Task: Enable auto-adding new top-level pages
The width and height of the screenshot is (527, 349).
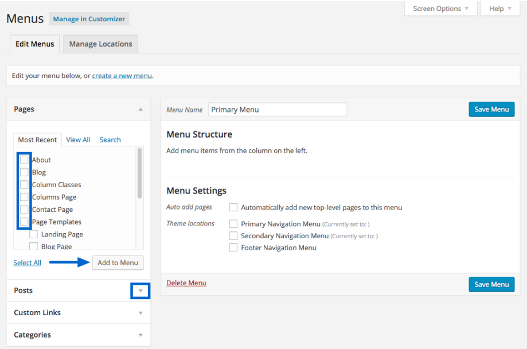Action: click(233, 207)
